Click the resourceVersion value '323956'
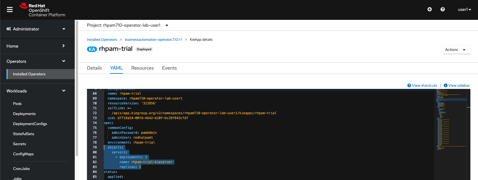The image size is (478, 180). pyautogui.click(x=149, y=103)
